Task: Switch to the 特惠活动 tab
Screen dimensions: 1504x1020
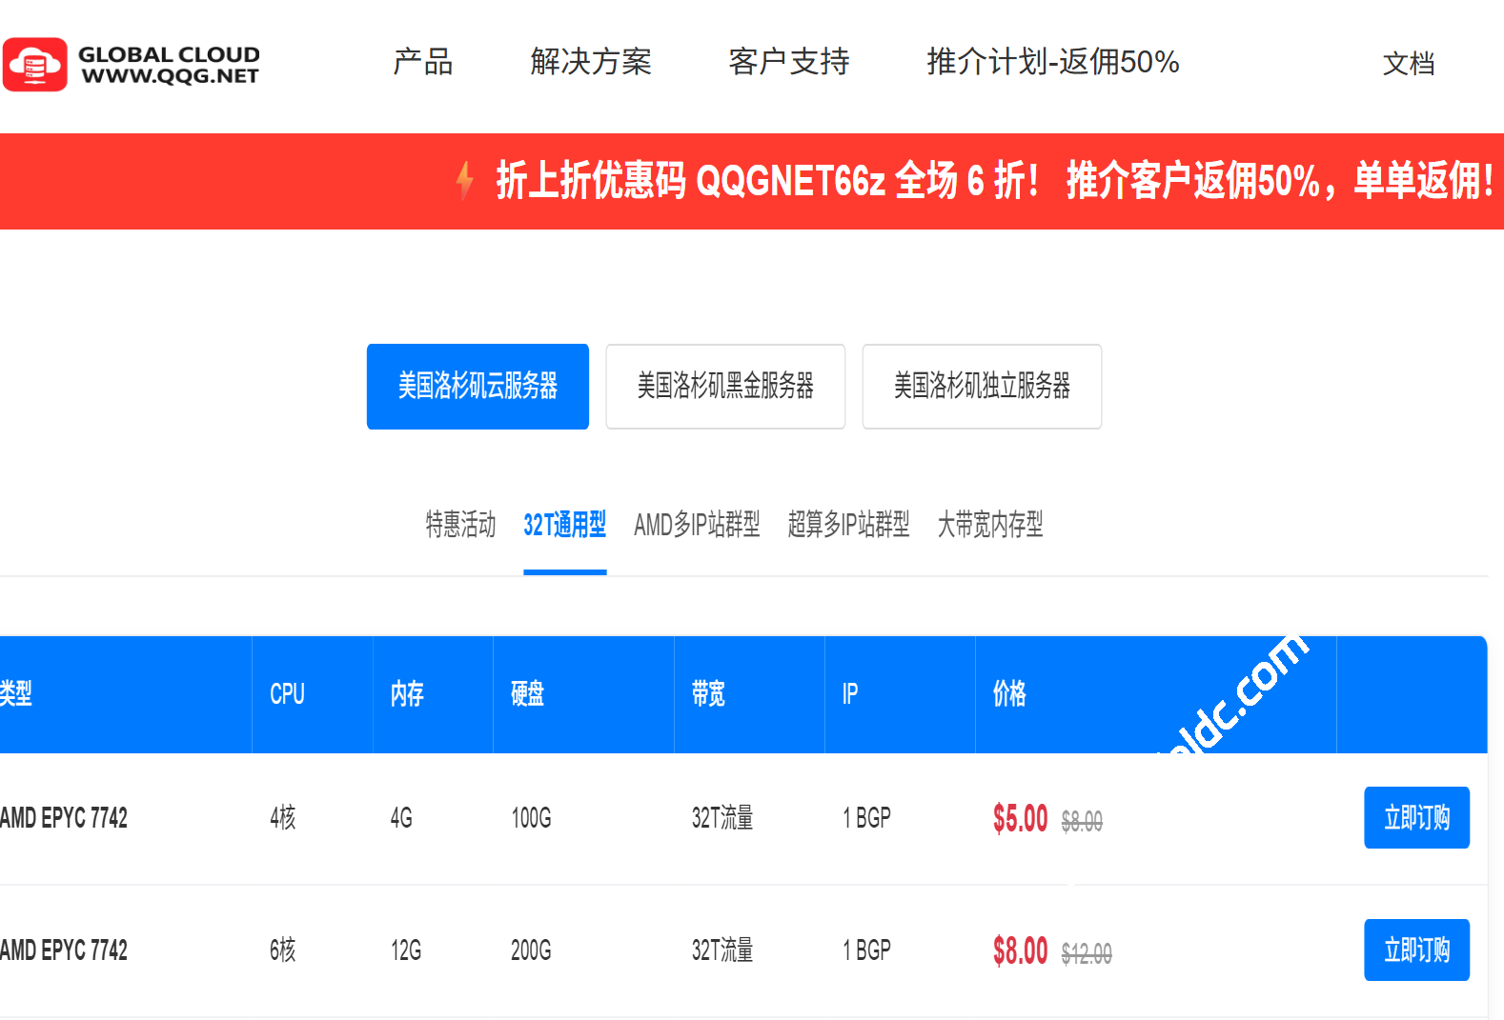Action: (x=460, y=525)
